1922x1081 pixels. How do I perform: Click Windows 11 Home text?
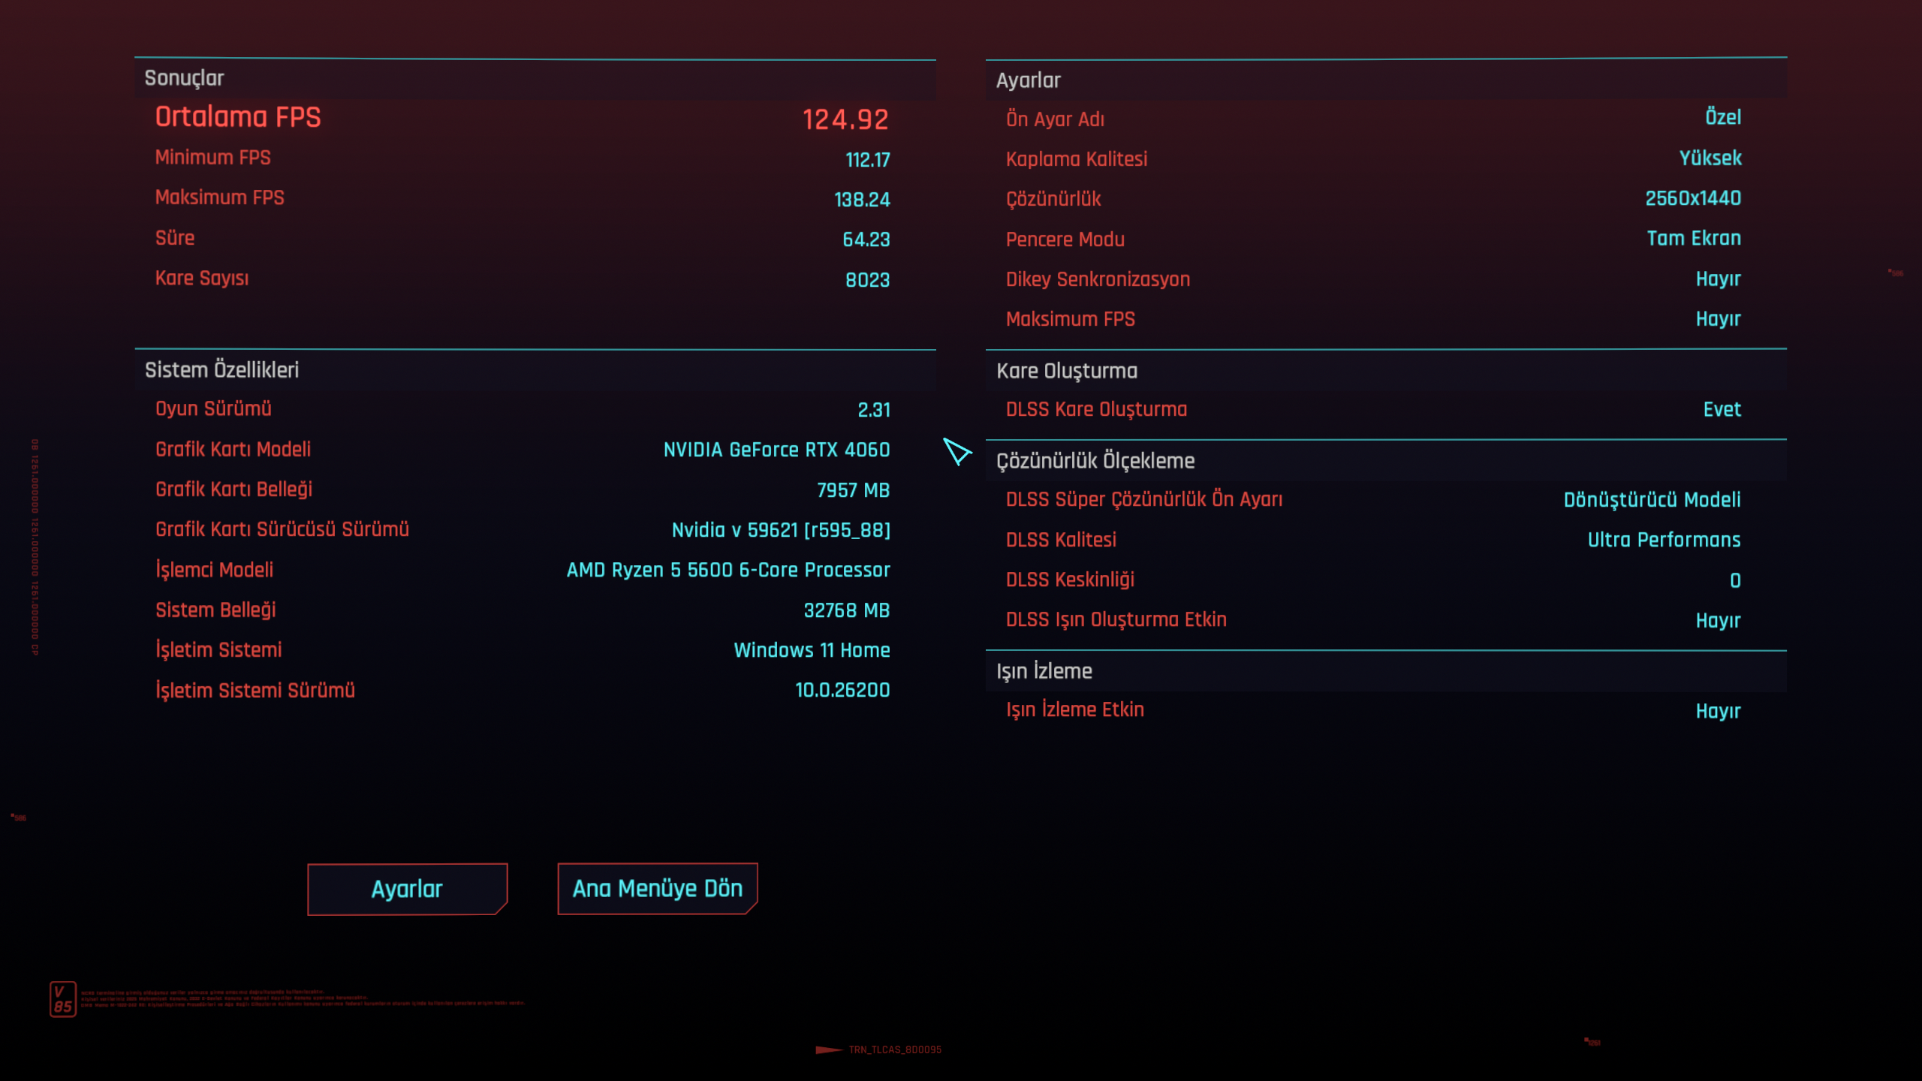tap(812, 650)
